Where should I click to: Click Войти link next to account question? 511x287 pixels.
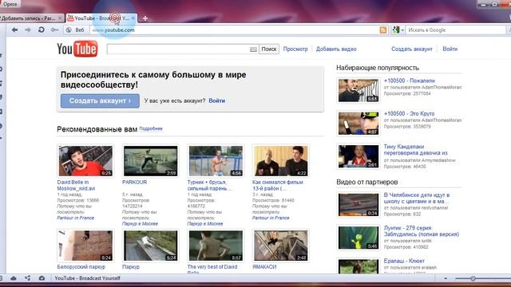point(216,100)
